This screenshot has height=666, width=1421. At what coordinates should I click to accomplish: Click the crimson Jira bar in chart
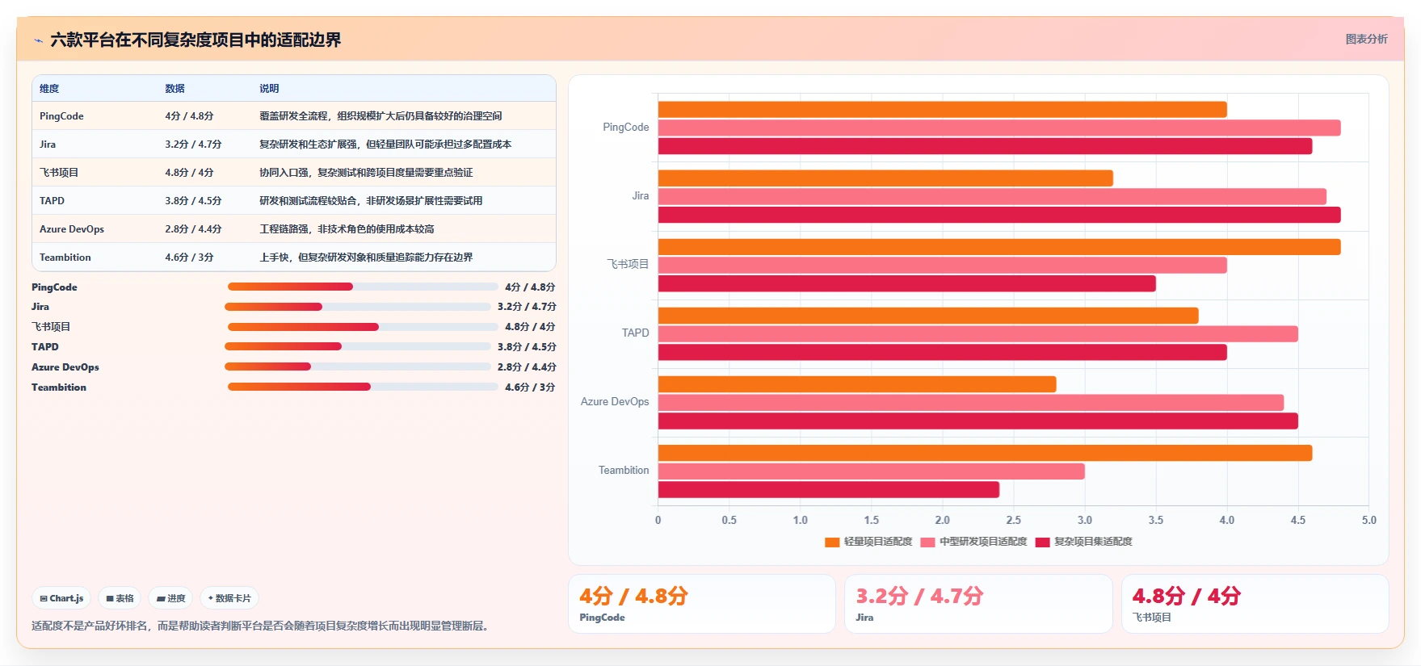[999, 215]
